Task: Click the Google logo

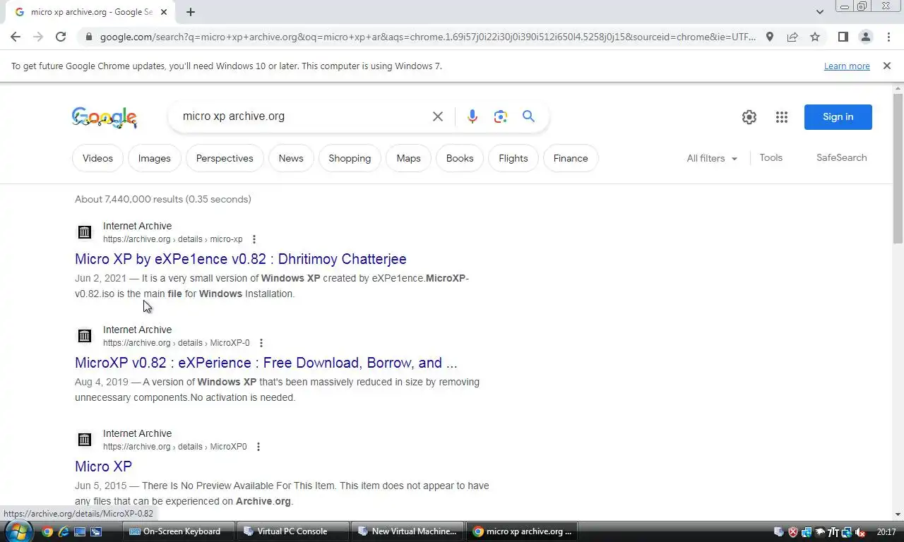Action: [105, 117]
